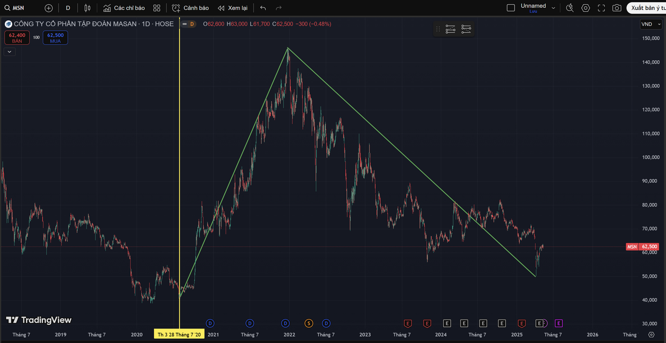The width and height of the screenshot is (666, 343).
Task: Open the candlestick chart type selector
Action: tap(87, 8)
